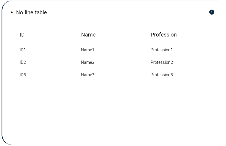Click the exclamation info icon
The image size is (226, 146).
click(x=211, y=12)
